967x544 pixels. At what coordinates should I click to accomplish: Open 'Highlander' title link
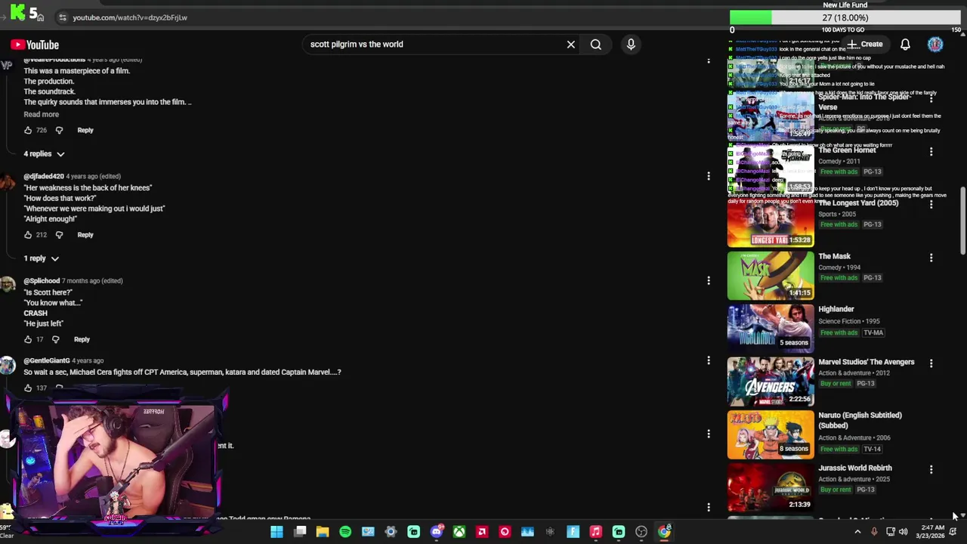[836, 309]
